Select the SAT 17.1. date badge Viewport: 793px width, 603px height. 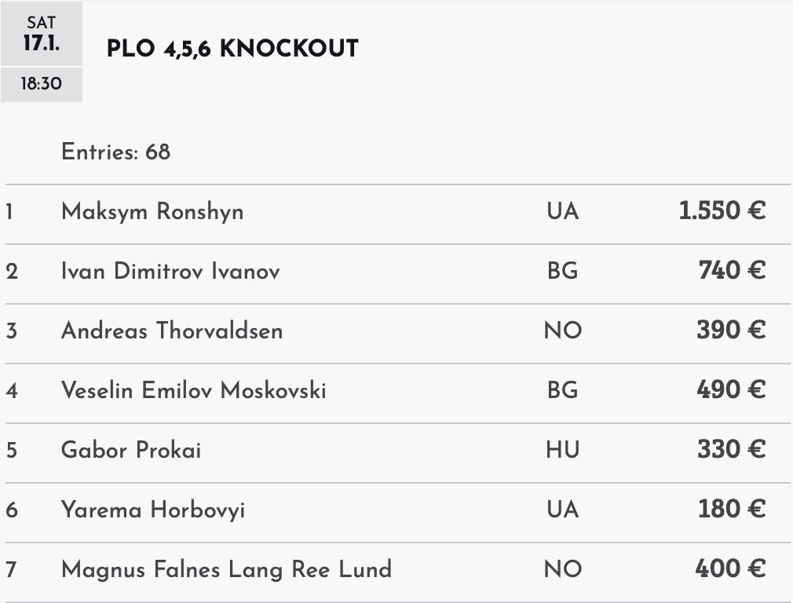coord(42,35)
